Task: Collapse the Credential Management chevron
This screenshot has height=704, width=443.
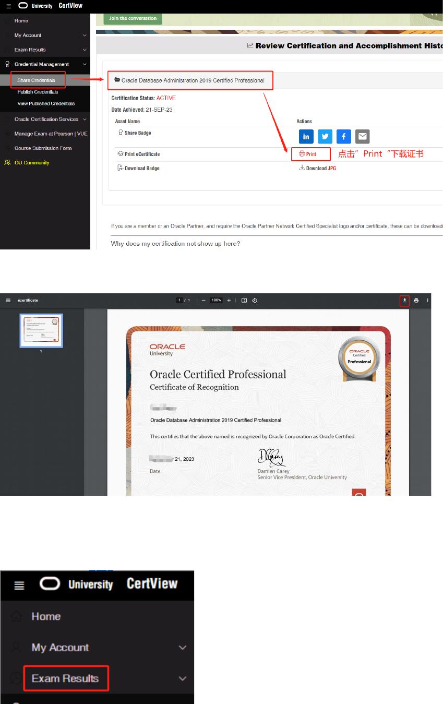Action: 85,64
